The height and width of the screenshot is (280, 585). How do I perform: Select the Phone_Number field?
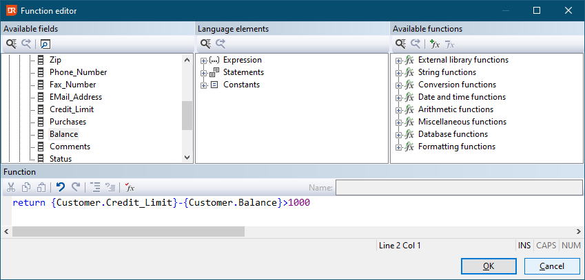(x=79, y=72)
